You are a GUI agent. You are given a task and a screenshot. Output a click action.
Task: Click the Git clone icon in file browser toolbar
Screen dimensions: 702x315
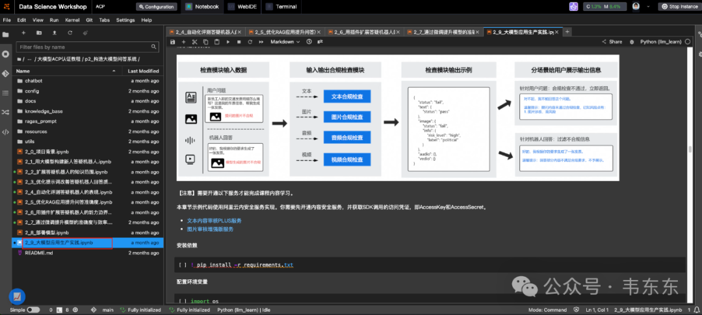(85, 32)
